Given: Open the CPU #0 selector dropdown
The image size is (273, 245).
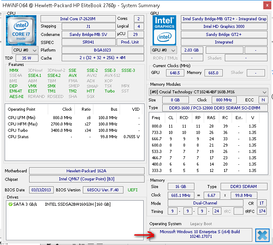Looking at the screenshot, I should click(25, 50).
